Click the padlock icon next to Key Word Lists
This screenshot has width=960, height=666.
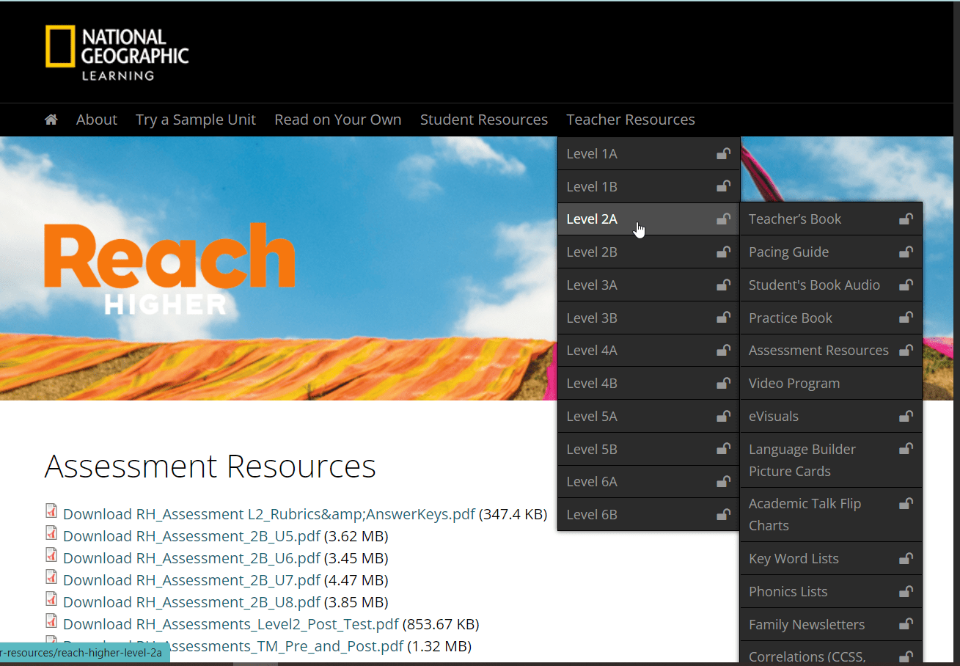point(906,558)
